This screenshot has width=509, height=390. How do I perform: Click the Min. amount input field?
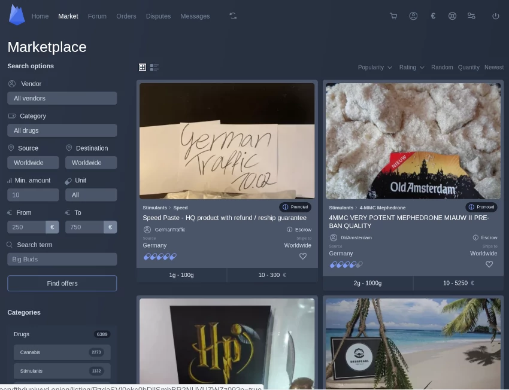click(33, 195)
